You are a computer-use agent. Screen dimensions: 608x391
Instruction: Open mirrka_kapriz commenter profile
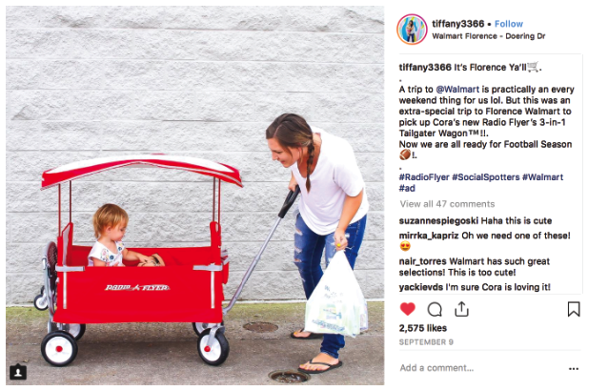click(429, 236)
